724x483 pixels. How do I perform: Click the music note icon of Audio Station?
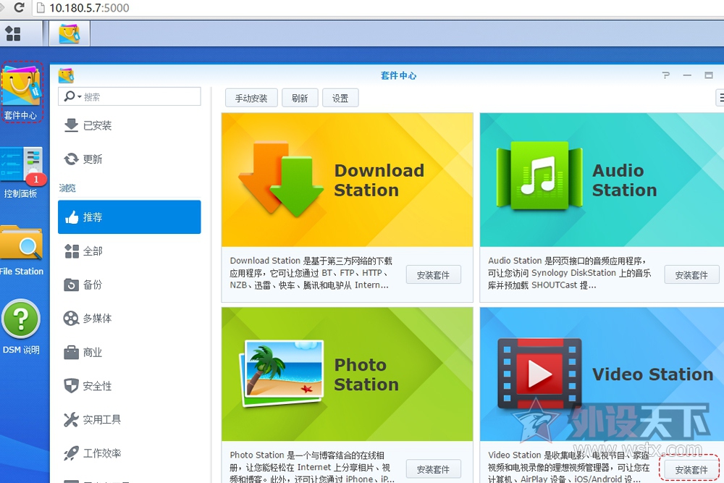point(539,175)
